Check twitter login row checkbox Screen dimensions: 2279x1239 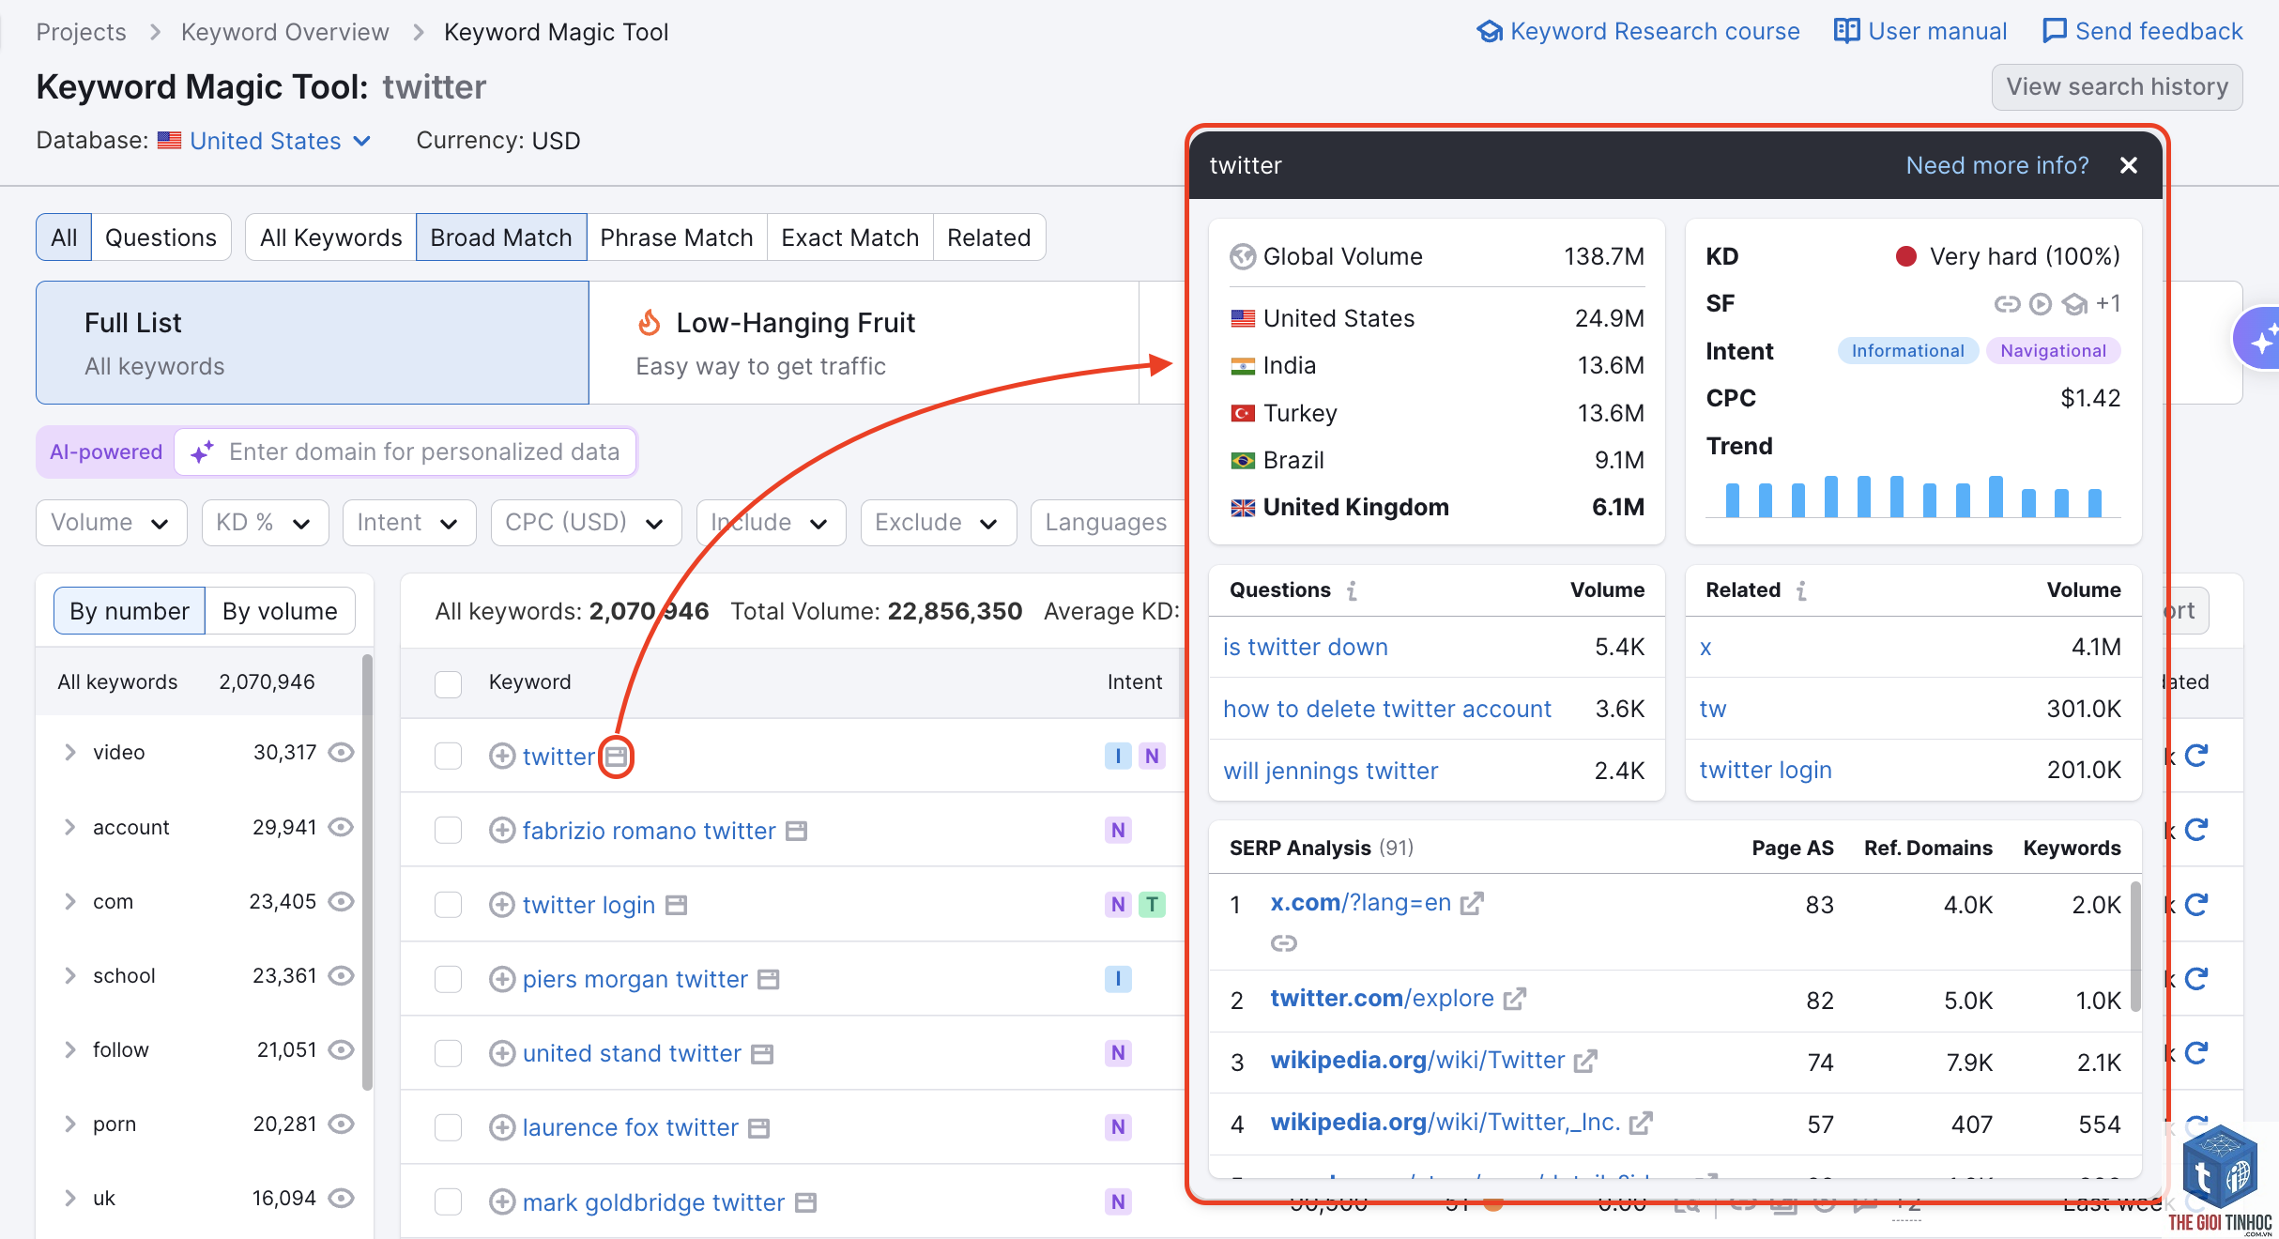pos(449,904)
